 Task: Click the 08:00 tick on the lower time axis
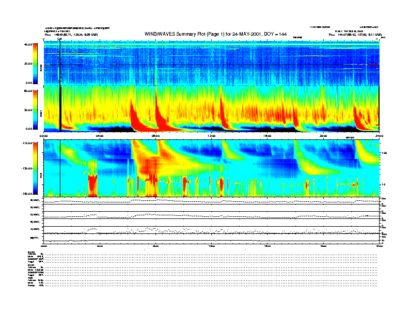155,246
